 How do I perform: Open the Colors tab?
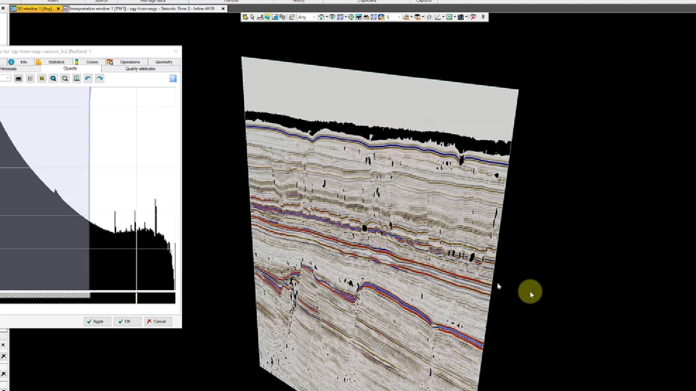point(88,62)
